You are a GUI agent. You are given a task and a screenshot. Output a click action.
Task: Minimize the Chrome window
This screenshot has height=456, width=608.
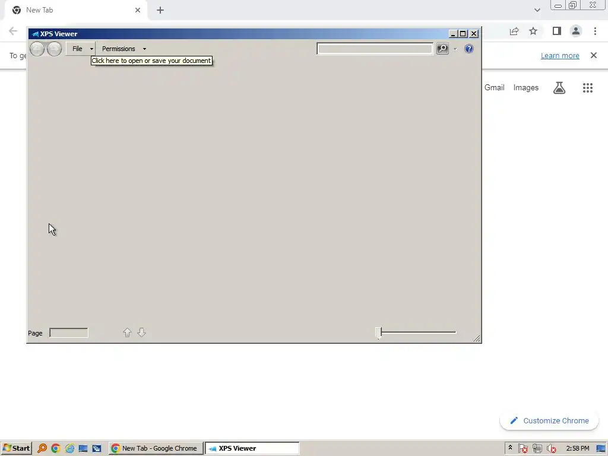coord(558,5)
